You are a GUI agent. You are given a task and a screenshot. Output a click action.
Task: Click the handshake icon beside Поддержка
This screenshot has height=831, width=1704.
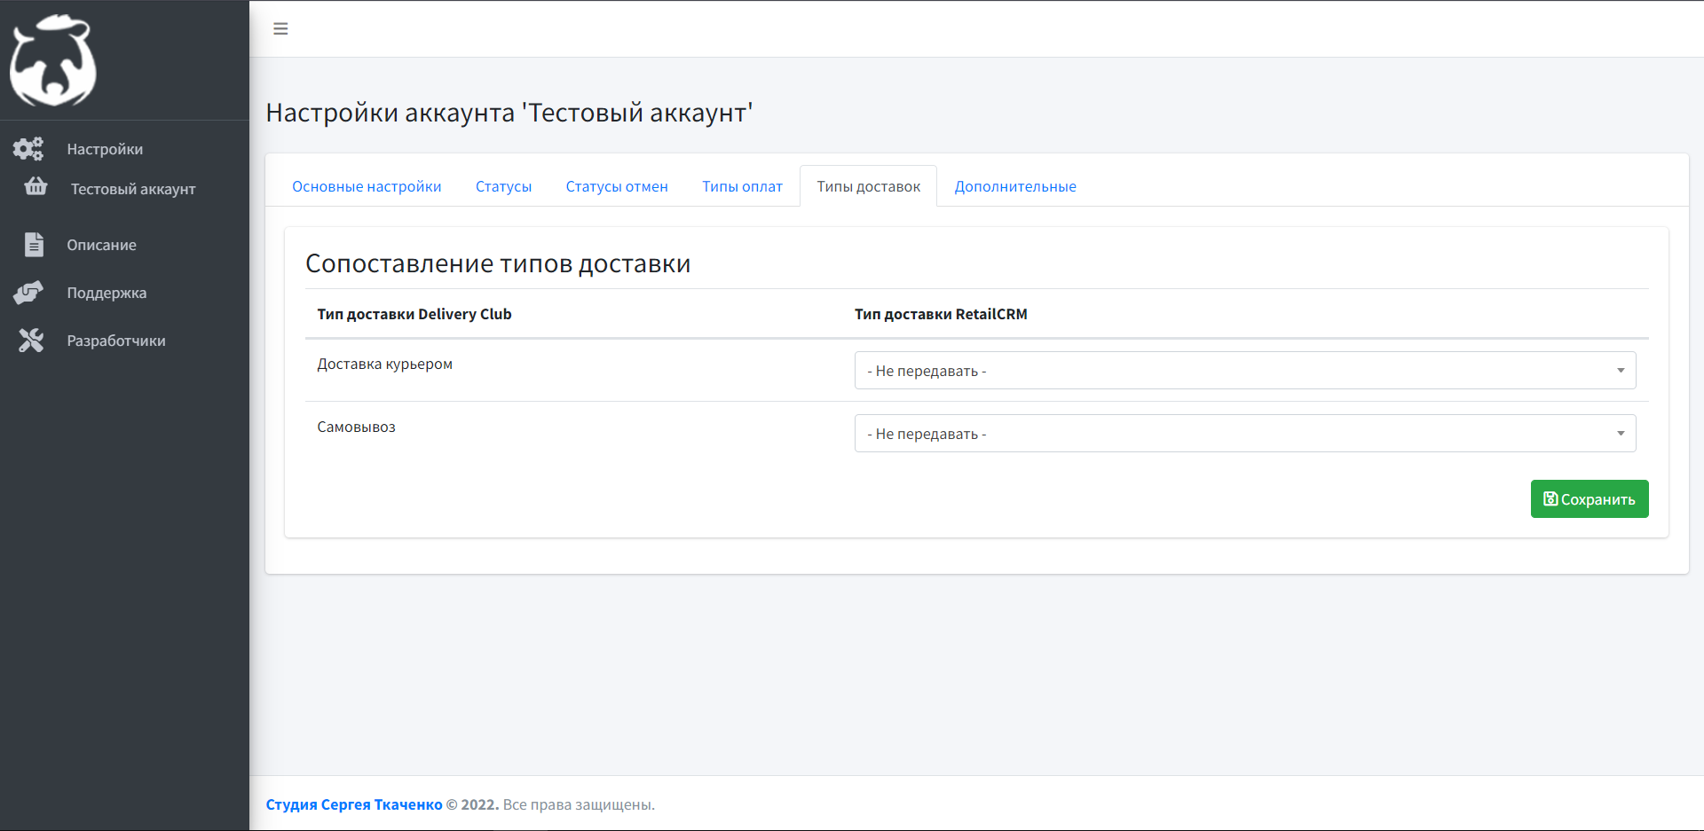[x=28, y=293]
